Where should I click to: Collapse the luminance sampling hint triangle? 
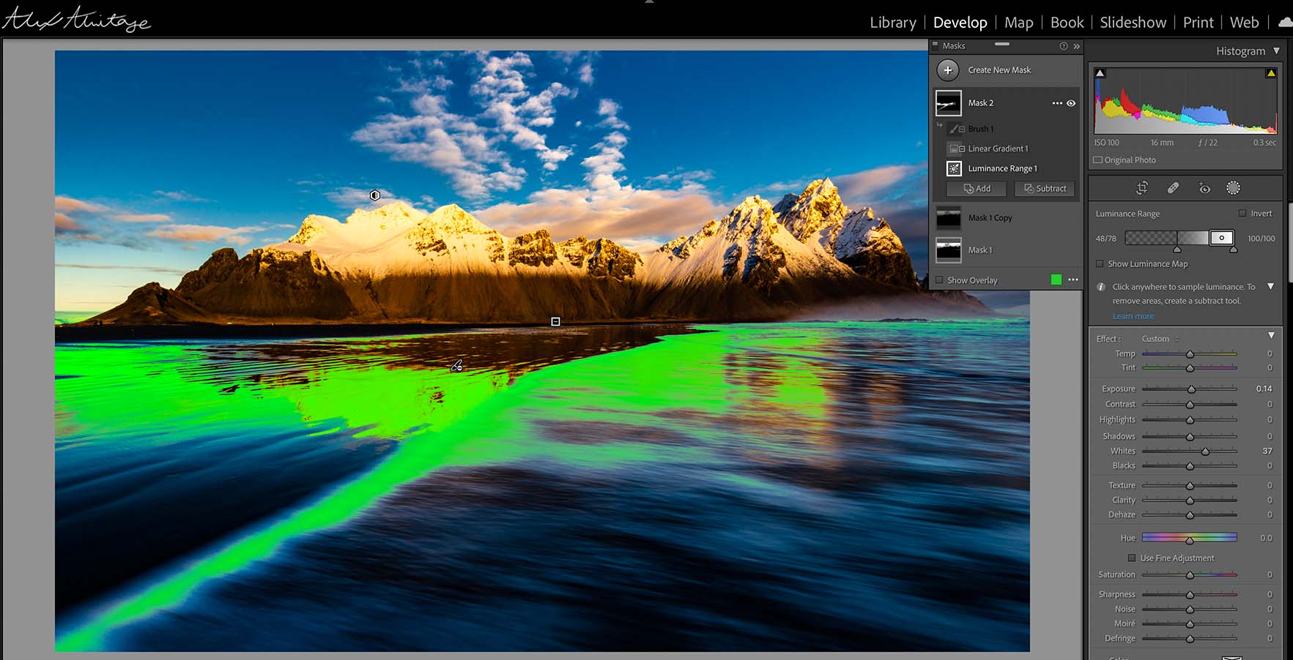tap(1270, 287)
